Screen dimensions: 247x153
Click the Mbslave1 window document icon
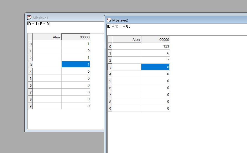(x=29, y=17)
